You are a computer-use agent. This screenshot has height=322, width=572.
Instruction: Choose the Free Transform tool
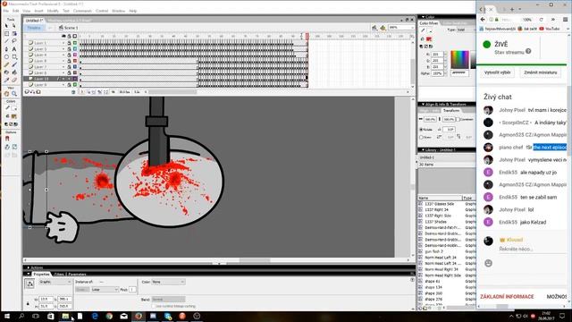click(x=6, y=34)
